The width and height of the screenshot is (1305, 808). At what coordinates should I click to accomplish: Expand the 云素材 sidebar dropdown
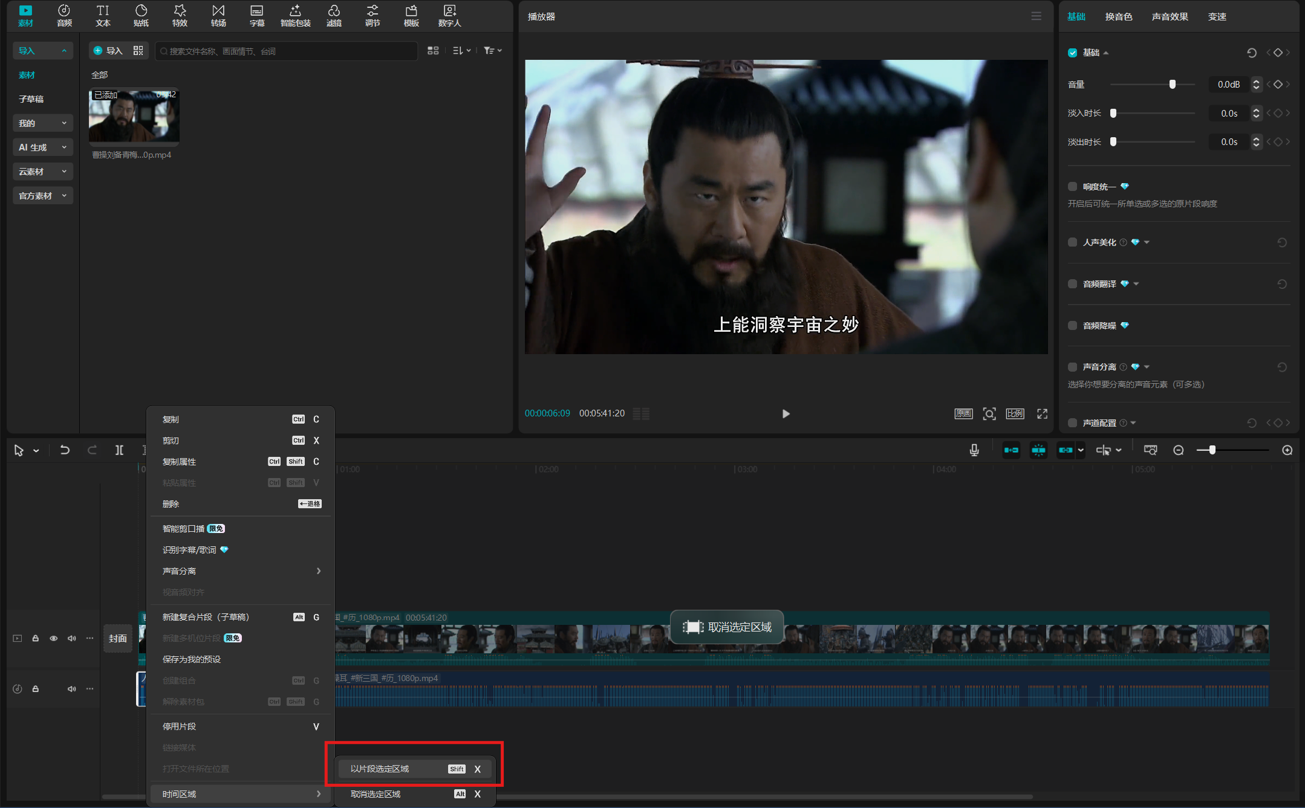pos(42,172)
